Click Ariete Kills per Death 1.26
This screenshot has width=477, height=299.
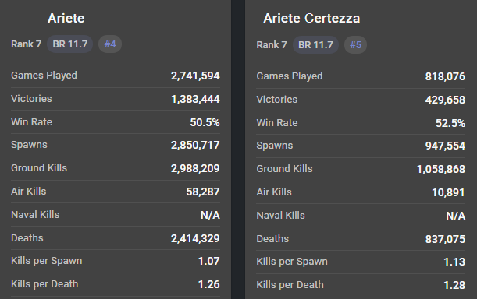(208, 284)
